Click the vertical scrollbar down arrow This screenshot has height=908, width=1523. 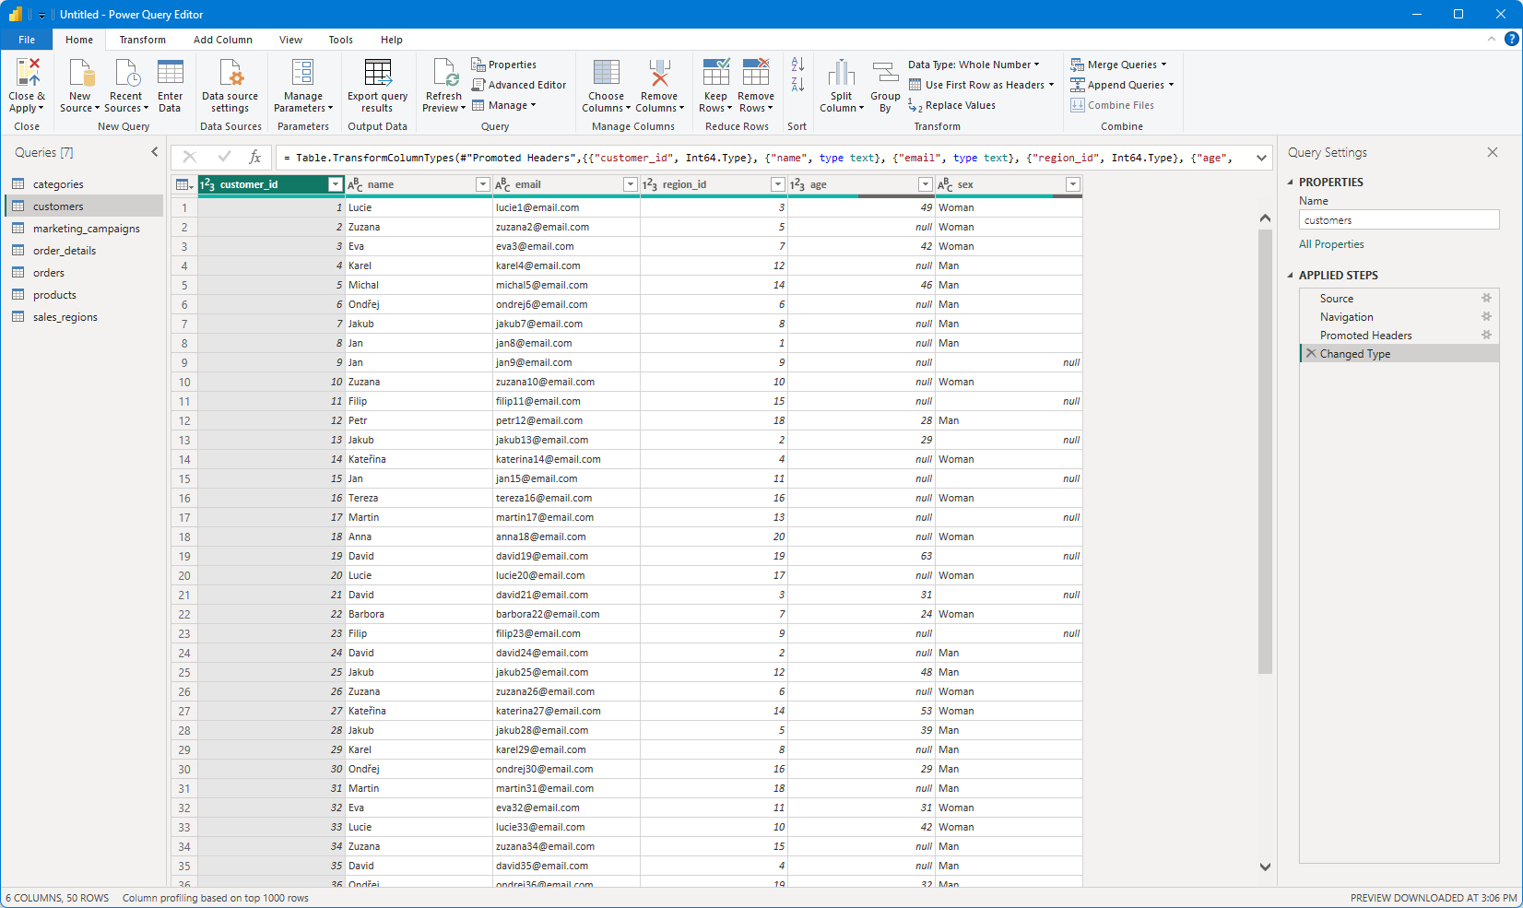point(1265,867)
